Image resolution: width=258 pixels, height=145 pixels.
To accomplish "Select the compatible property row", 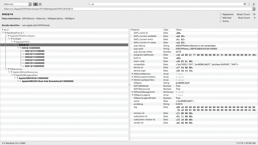I will tap(194, 64).
